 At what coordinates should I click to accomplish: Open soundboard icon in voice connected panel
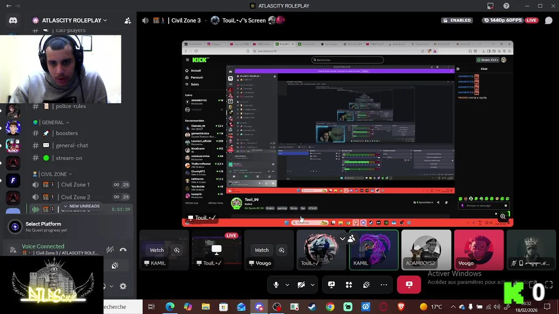coord(115,266)
